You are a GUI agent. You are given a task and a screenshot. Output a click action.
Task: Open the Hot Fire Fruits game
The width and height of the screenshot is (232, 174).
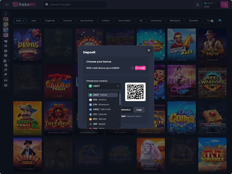pos(58,82)
